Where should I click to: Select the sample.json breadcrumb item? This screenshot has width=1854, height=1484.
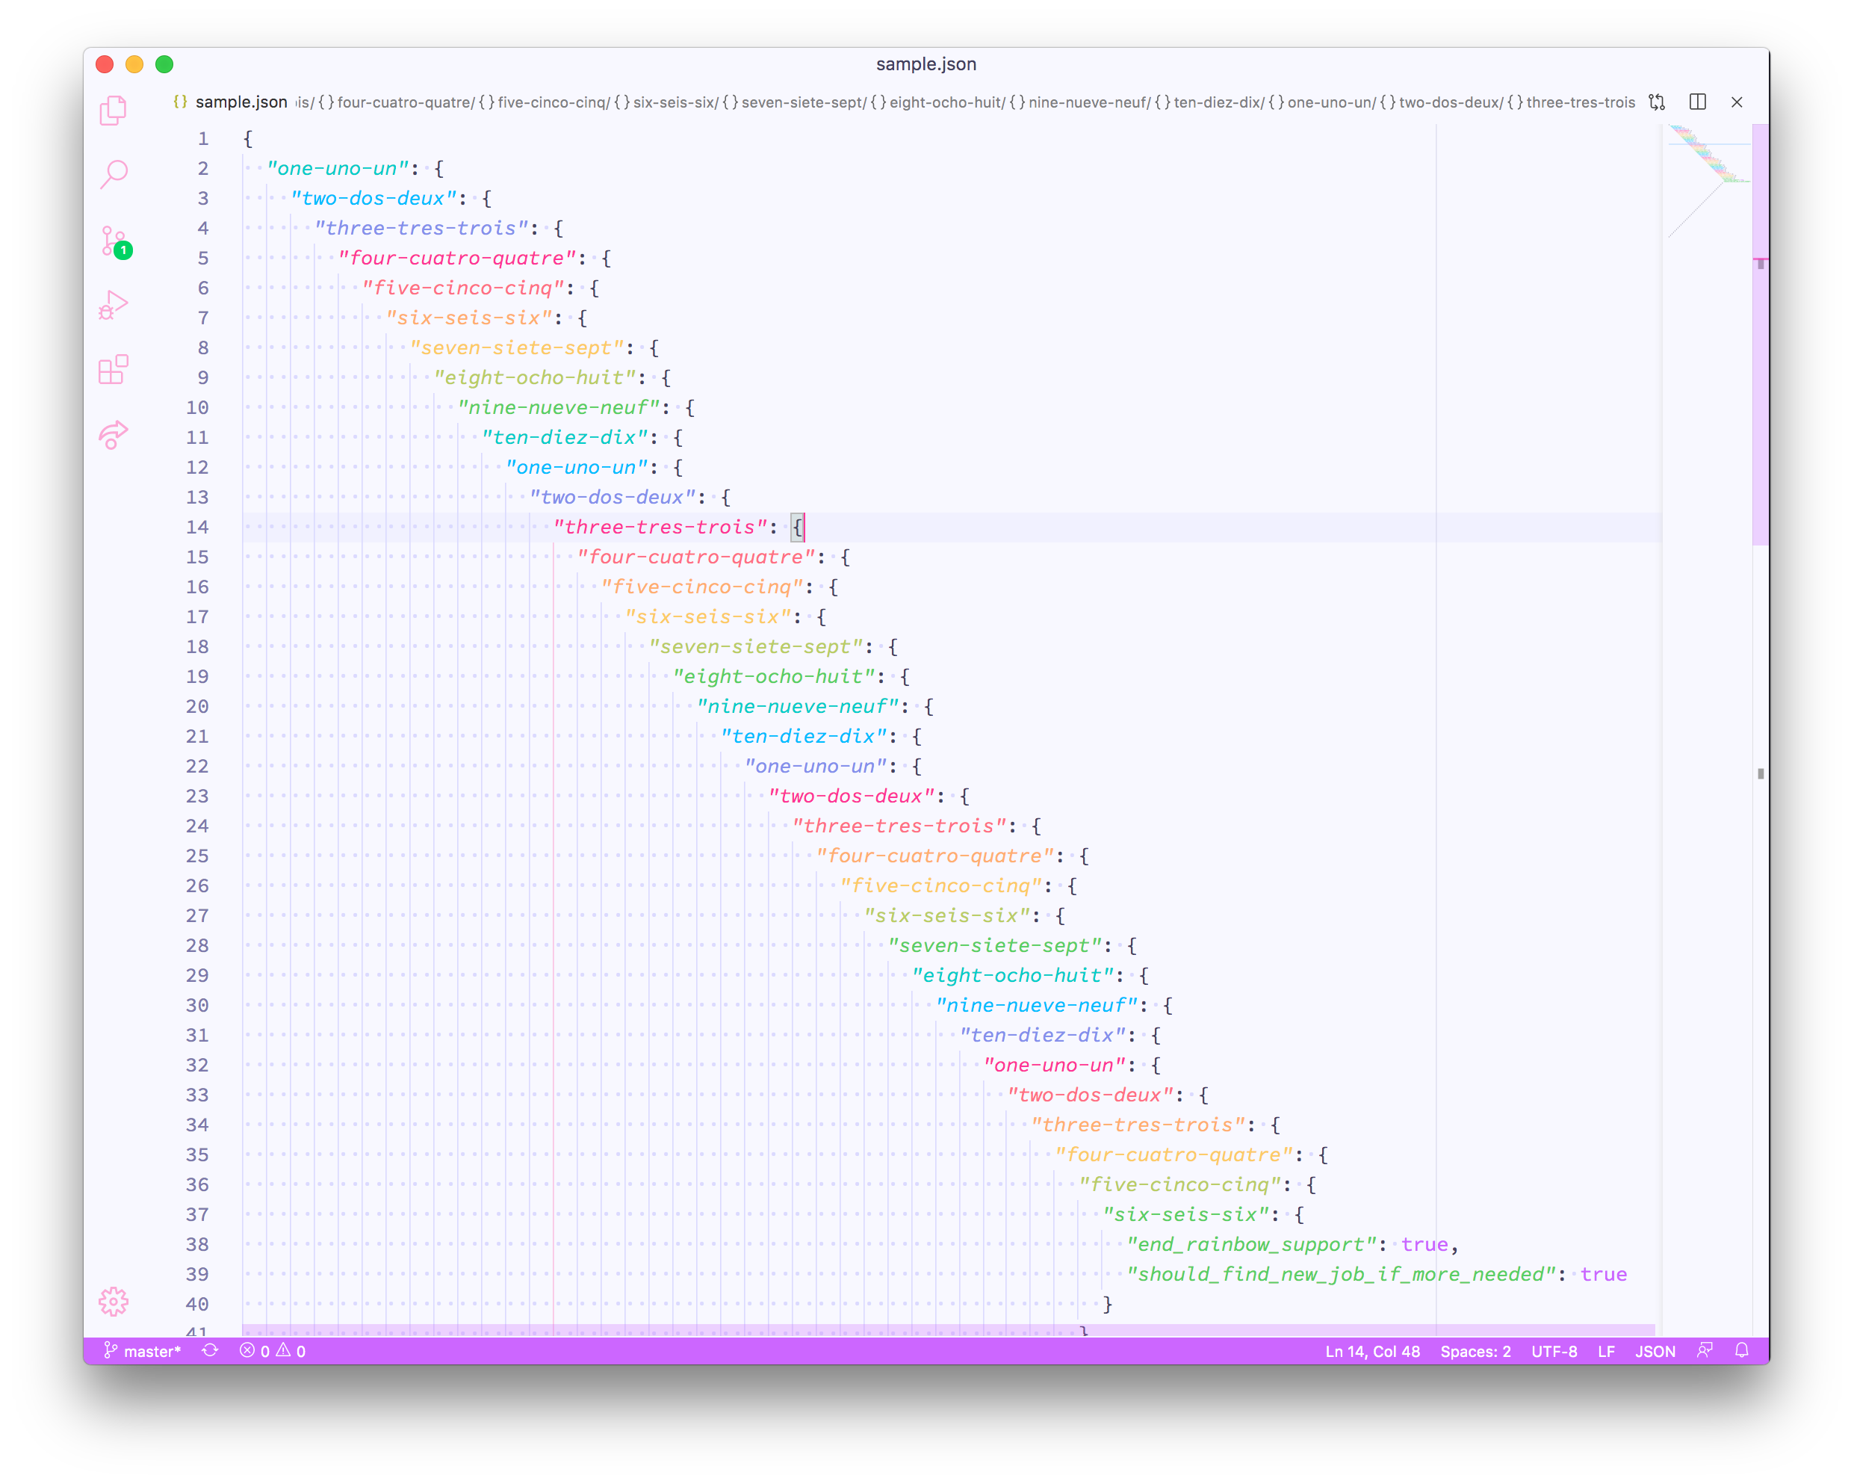(x=241, y=102)
